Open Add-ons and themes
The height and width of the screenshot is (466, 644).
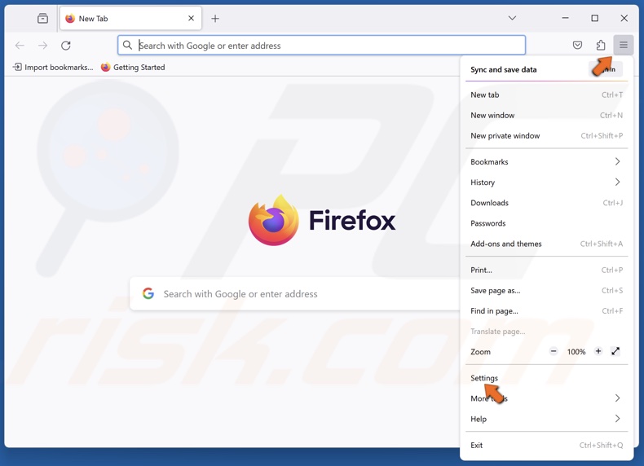547,244
